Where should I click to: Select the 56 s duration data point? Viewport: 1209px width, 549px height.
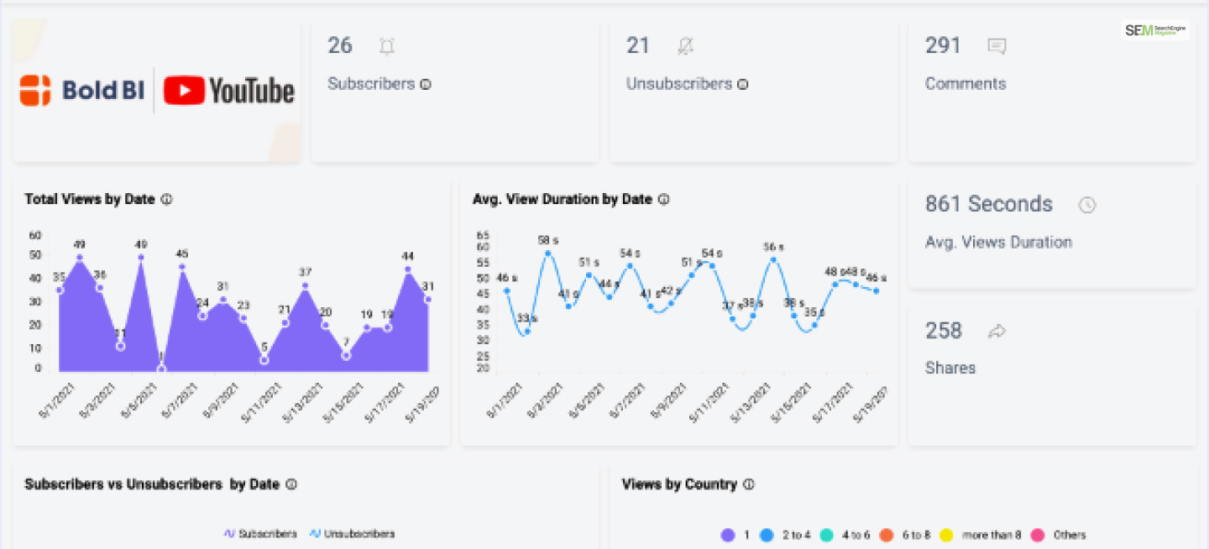point(773,259)
